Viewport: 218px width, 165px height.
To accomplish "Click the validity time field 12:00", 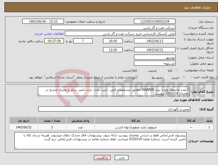I will pyautogui.click(x=113, y=50).
